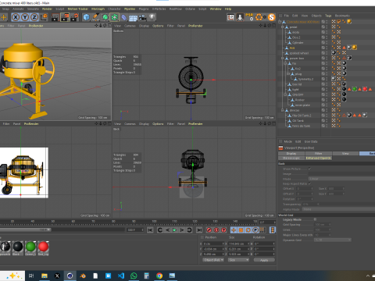Toggle the Y axis lock
Screen dimensions: 375x281
tap(25, 17)
